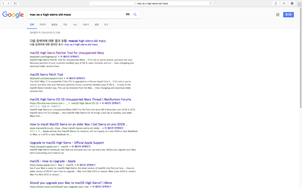The height and width of the screenshot is (188, 302).
Task: Select the 전체 results tab
Action: [32, 24]
